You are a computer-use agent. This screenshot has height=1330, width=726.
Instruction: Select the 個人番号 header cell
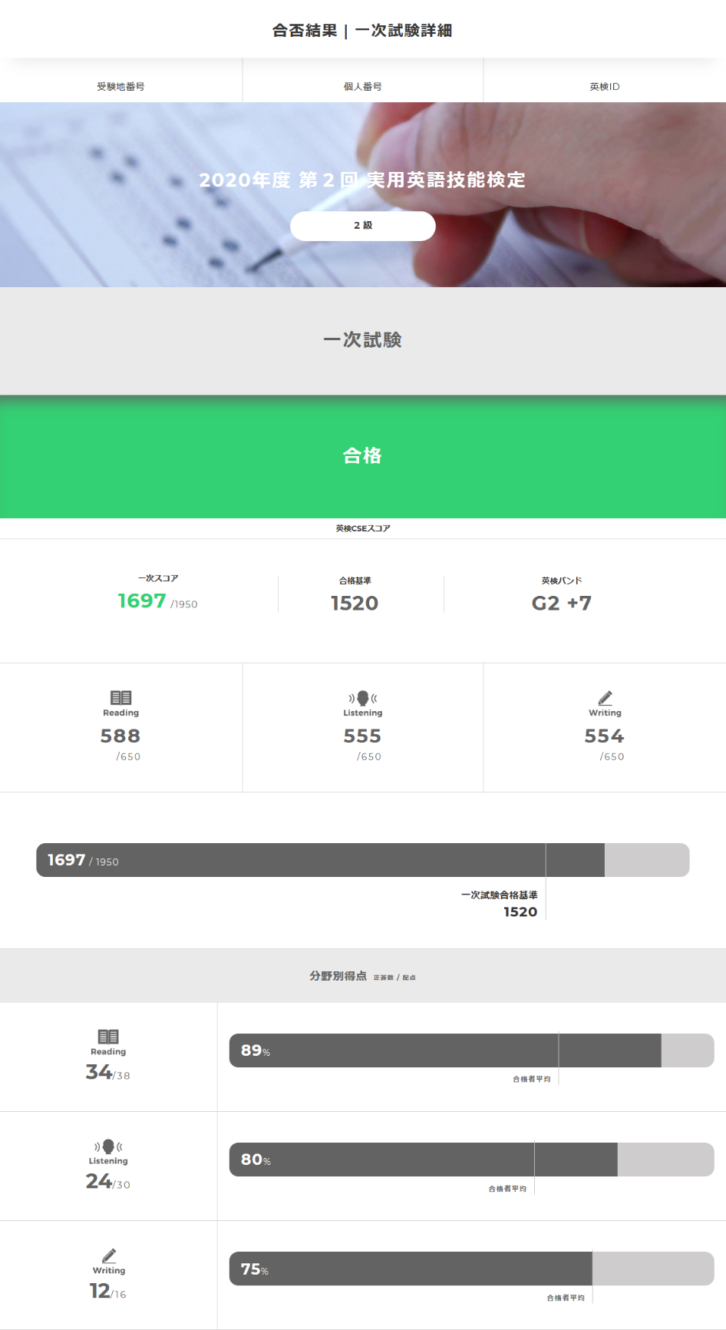[362, 86]
